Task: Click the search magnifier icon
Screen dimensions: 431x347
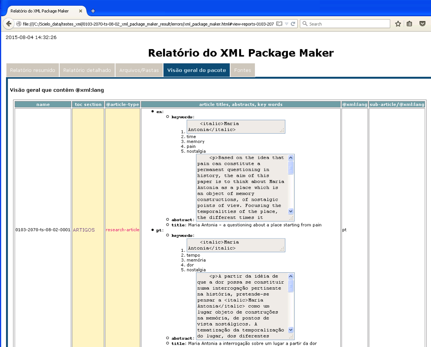Action: point(305,24)
